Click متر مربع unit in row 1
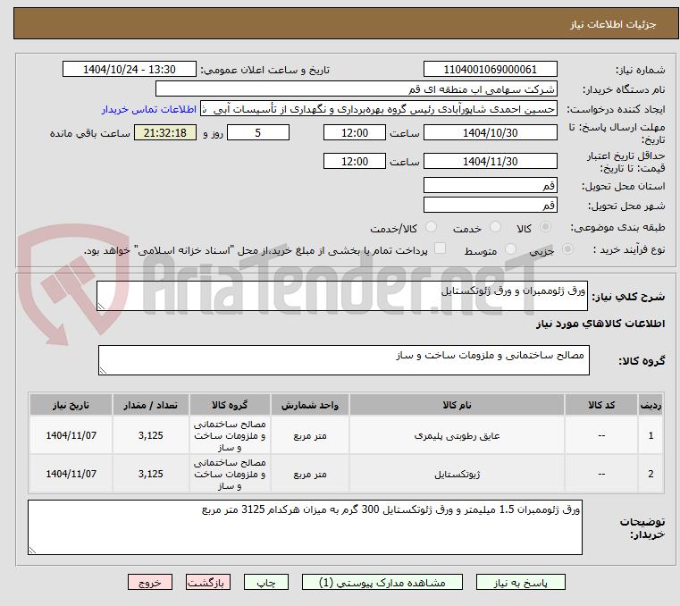The width and height of the screenshot is (680, 606). (x=310, y=436)
